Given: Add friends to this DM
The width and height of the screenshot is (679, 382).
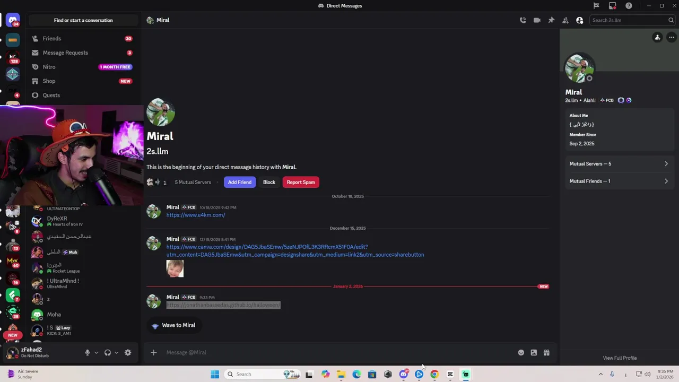Looking at the screenshot, I should 565,20.
